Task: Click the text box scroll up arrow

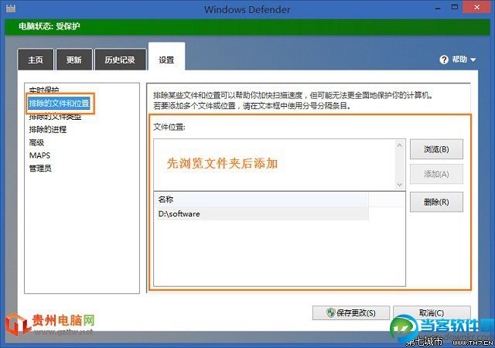Action: coord(400,145)
